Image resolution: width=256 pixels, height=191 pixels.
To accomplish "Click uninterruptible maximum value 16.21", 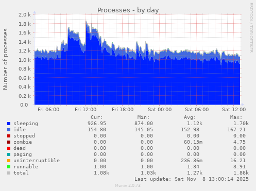I will point(238,161).
